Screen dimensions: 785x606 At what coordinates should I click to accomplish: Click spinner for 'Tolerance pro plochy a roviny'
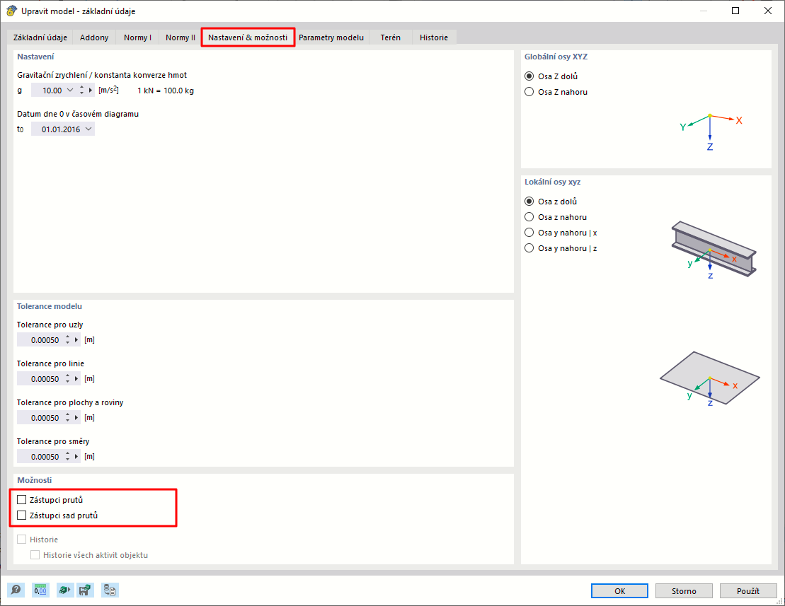[x=67, y=417]
